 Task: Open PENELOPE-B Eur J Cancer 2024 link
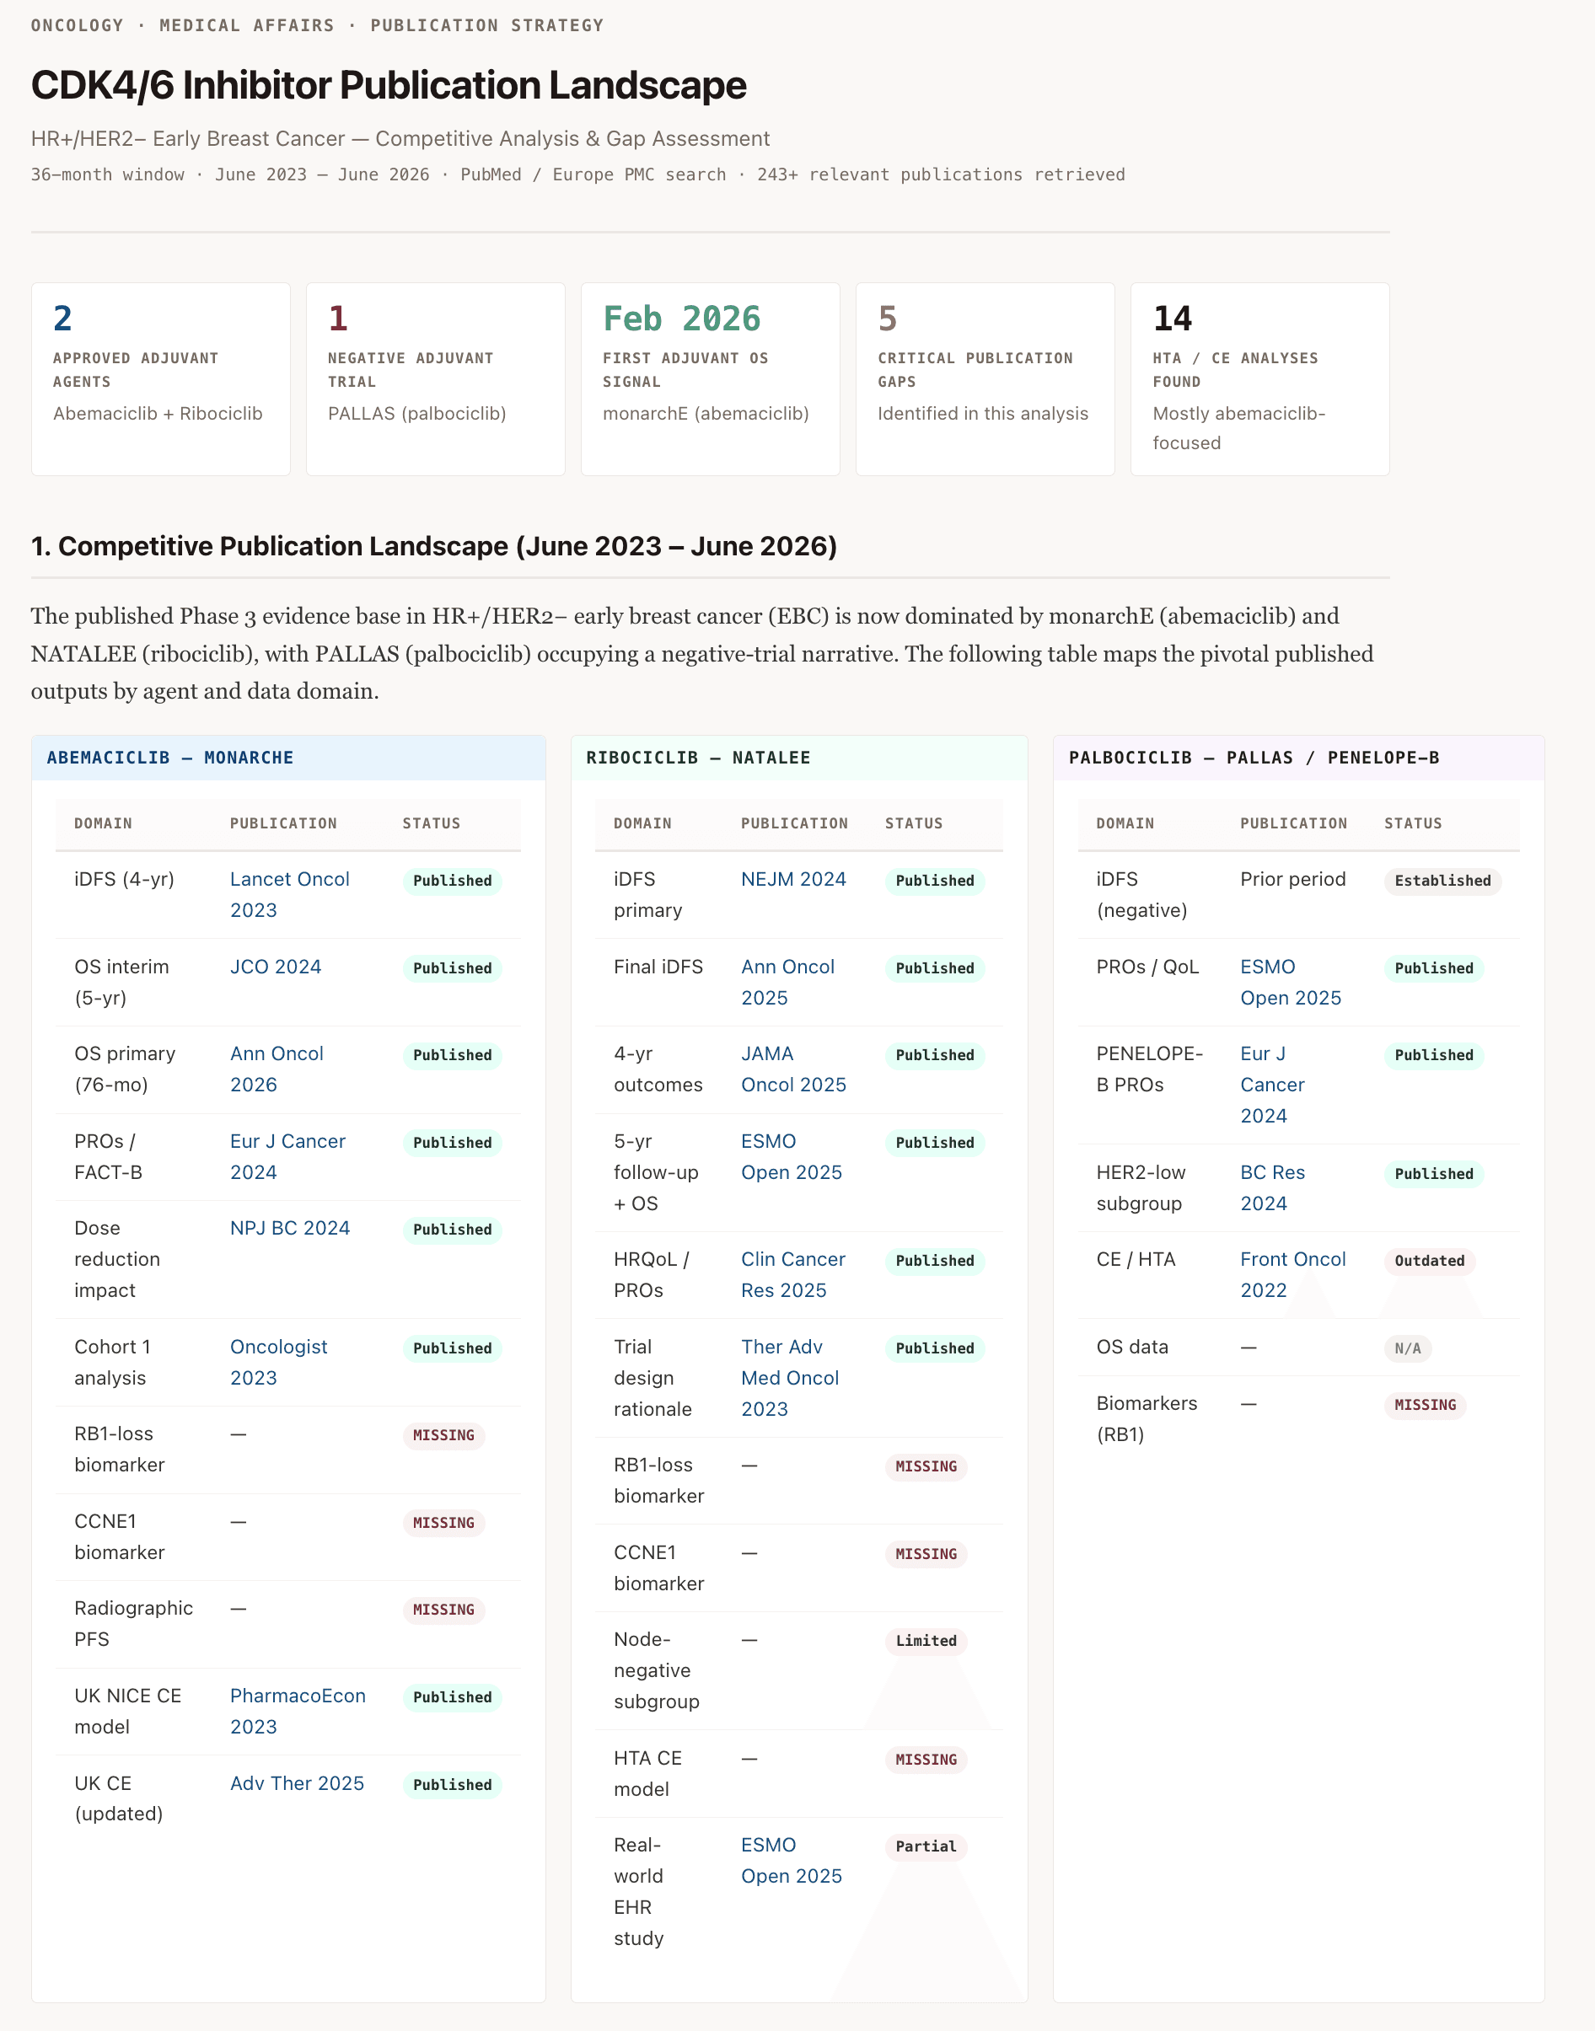(1272, 1085)
